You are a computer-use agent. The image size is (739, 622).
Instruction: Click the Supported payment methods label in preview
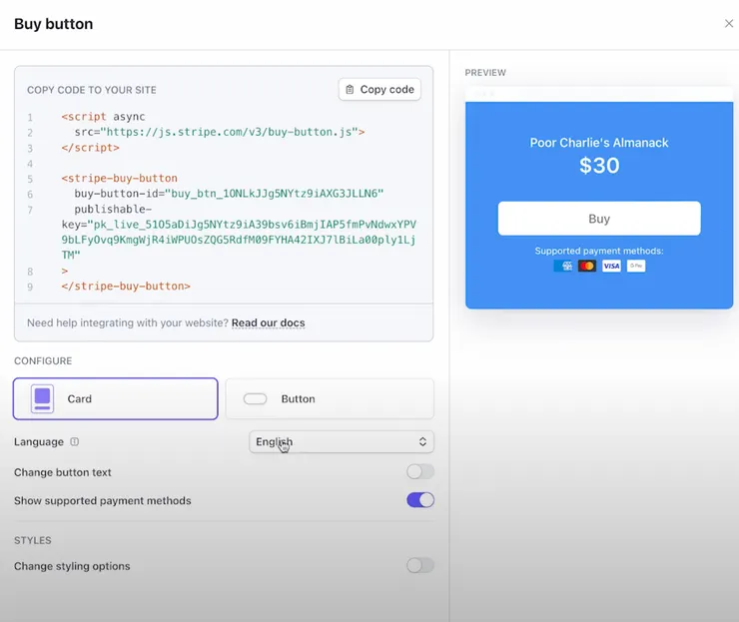point(599,251)
